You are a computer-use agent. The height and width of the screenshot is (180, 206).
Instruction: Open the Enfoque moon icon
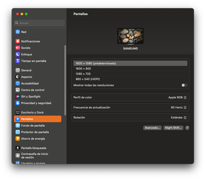(x=18, y=54)
